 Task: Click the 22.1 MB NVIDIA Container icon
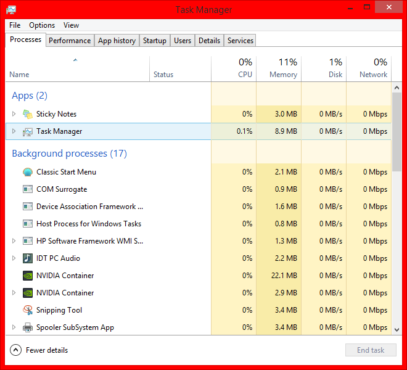tap(28, 276)
